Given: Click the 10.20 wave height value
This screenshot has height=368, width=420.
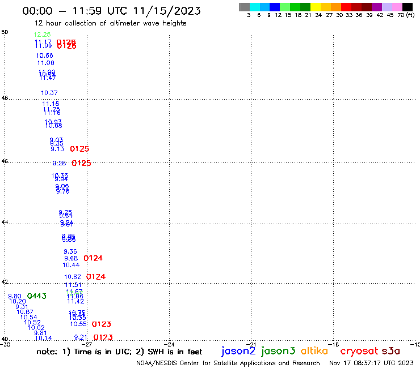Looking at the screenshot, I should point(18,301).
